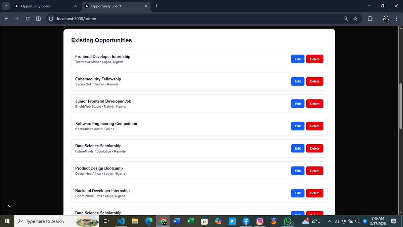Delete the FutureMinds Foundation Data Science Scholarship

pyautogui.click(x=315, y=148)
